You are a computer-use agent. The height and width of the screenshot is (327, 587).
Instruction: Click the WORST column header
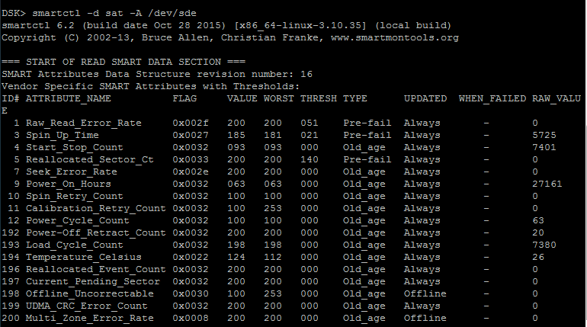pyautogui.click(x=278, y=99)
